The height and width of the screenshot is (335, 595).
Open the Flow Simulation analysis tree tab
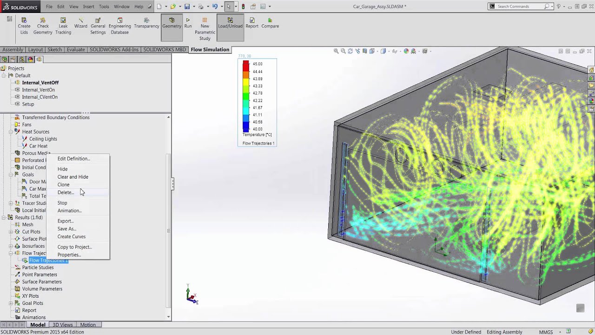click(39, 59)
